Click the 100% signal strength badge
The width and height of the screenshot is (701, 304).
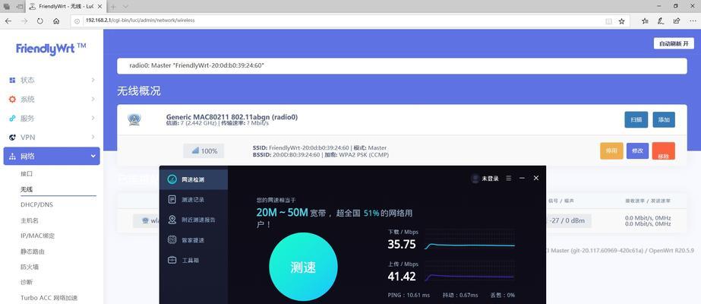click(x=204, y=151)
